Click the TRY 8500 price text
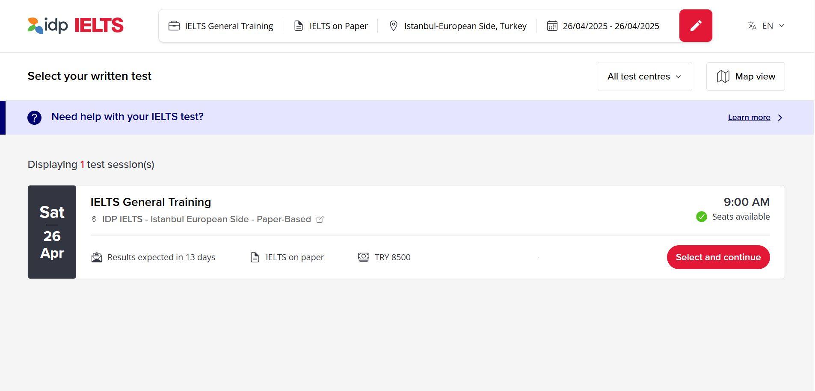Screen dimensions: 815x391 click(x=393, y=257)
